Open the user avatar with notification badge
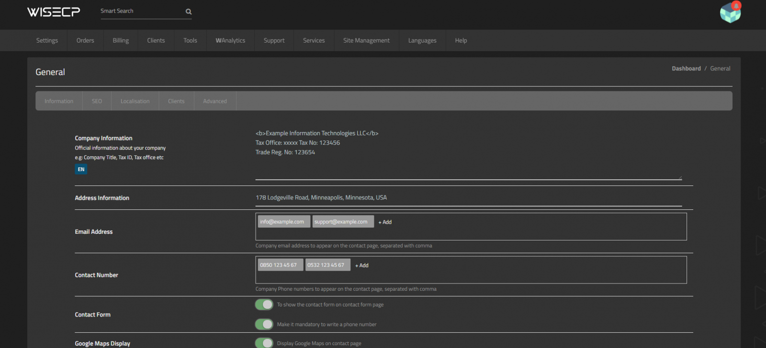 click(731, 12)
